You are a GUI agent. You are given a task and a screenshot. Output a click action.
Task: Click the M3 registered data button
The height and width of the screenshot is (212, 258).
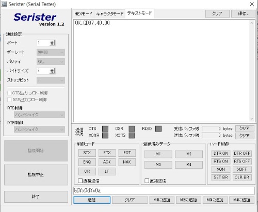pyautogui.click(x=158, y=165)
